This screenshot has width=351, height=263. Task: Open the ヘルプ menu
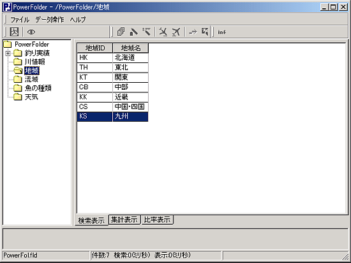tap(77, 20)
